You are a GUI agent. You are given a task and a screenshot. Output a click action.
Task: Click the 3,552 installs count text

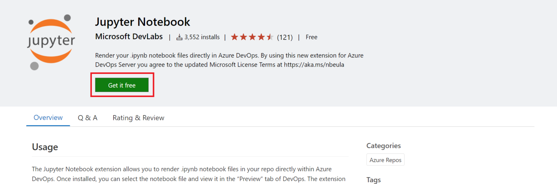pyautogui.click(x=202, y=37)
